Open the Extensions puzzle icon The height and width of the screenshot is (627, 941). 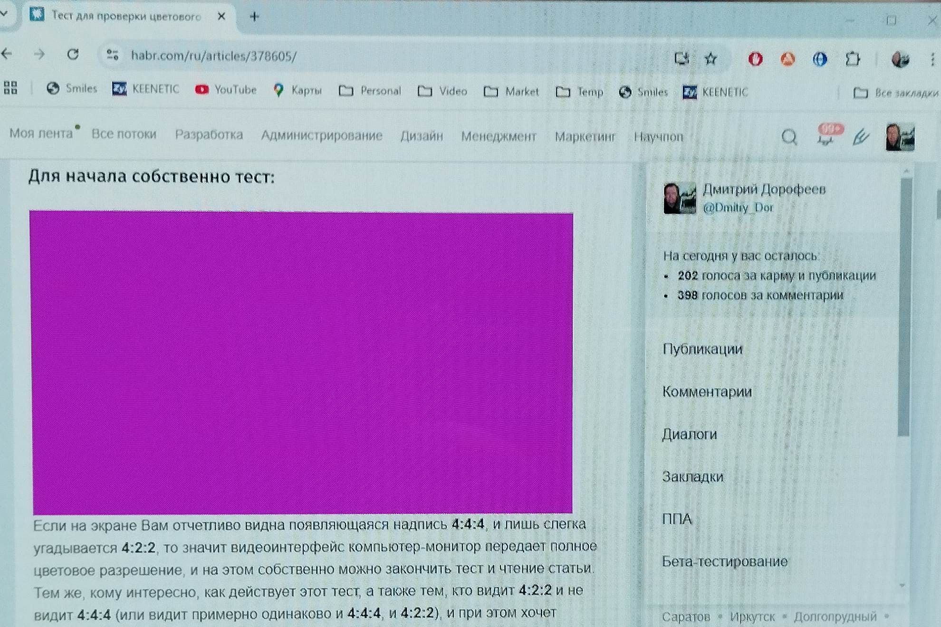click(853, 58)
